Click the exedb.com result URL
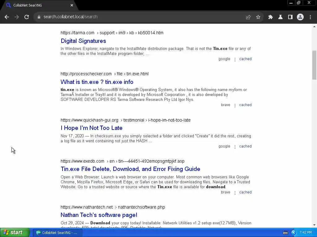The image size is (317, 237). tap(123, 161)
